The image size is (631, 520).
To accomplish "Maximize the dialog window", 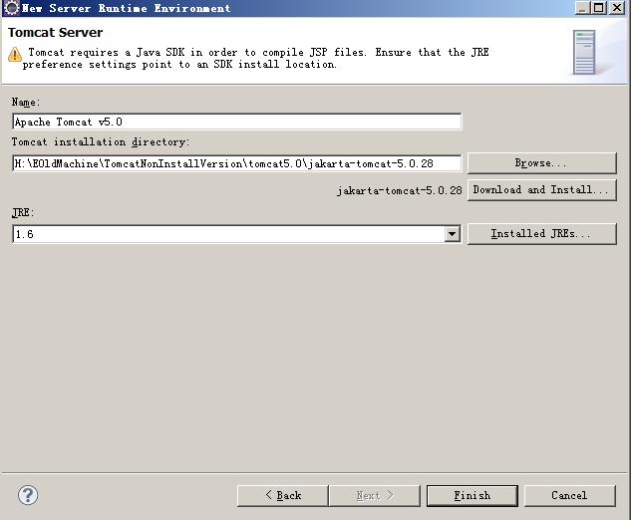I will point(599,8).
